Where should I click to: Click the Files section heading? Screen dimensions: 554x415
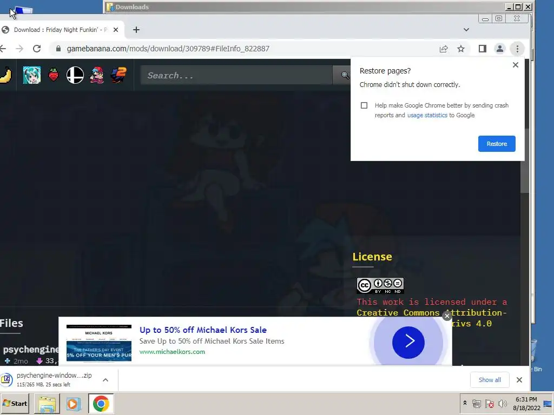11,323
